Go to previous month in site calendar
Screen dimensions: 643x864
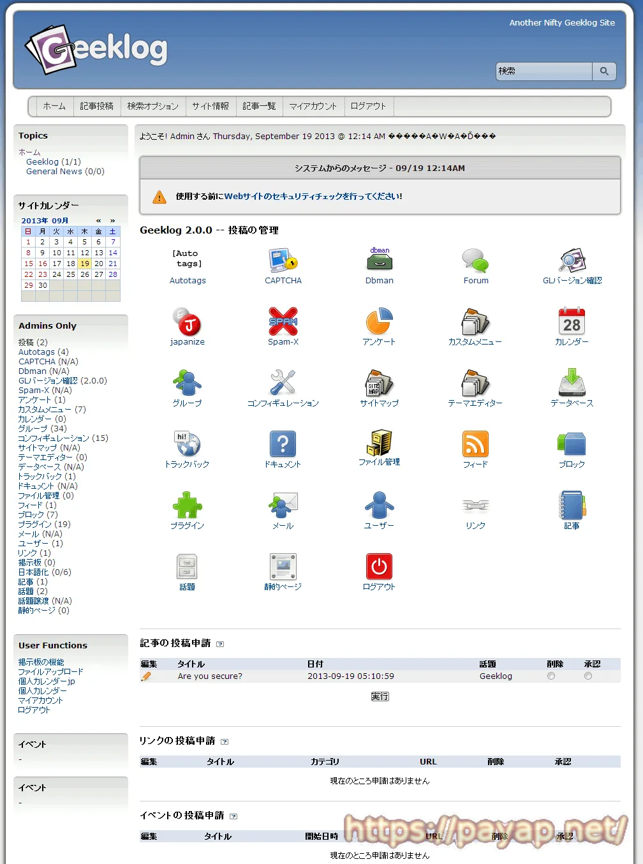[x=98, y=221]
